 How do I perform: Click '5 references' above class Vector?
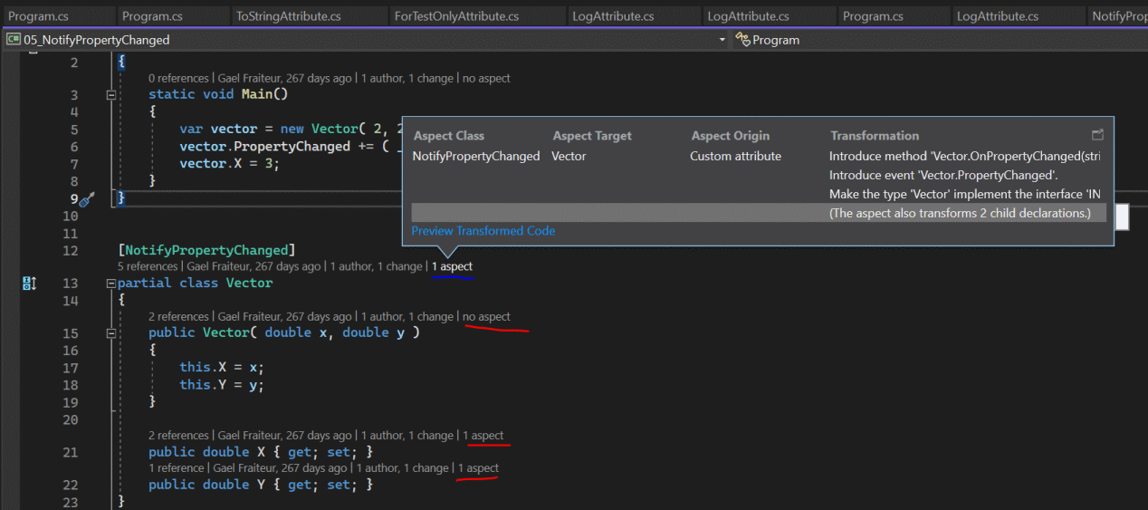[x=148, y=266]
